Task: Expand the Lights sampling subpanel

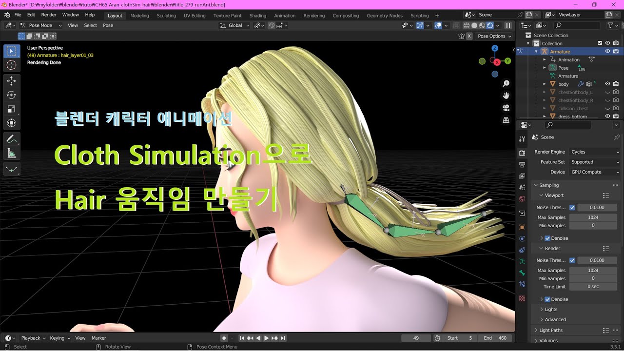Action: click(x=551, y=310)
